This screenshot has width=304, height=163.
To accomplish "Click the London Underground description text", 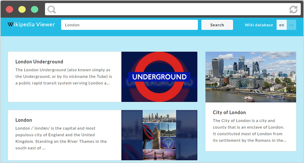I will pyautogui.click(x=64, y=76).
